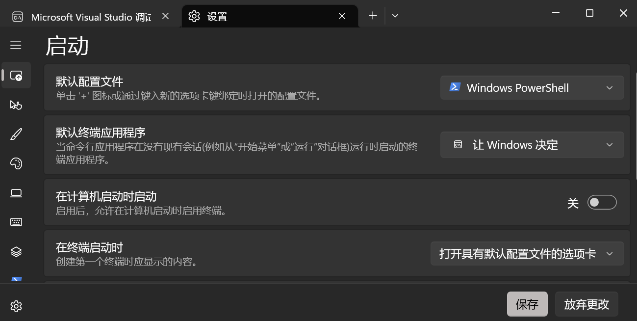The width and height of the screenshot is (637, 321).
Task: Close the Microsoft Visual Studio tab
Action: click(x=165, y=16)
